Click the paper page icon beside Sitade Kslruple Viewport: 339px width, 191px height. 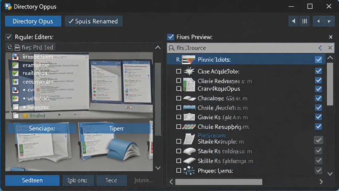click(189, 139)
